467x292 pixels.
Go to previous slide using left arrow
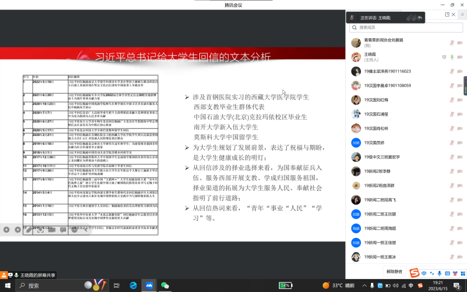coord(6,230)
